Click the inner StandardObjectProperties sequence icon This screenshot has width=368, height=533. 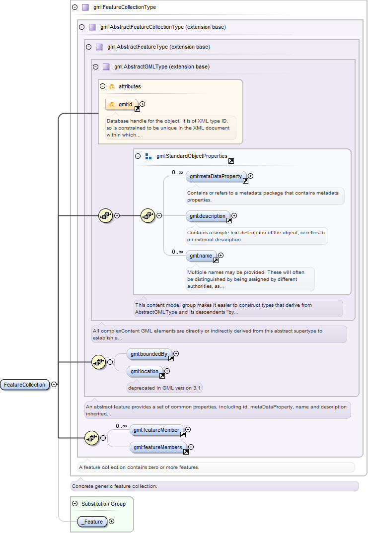tap(147, 215)
